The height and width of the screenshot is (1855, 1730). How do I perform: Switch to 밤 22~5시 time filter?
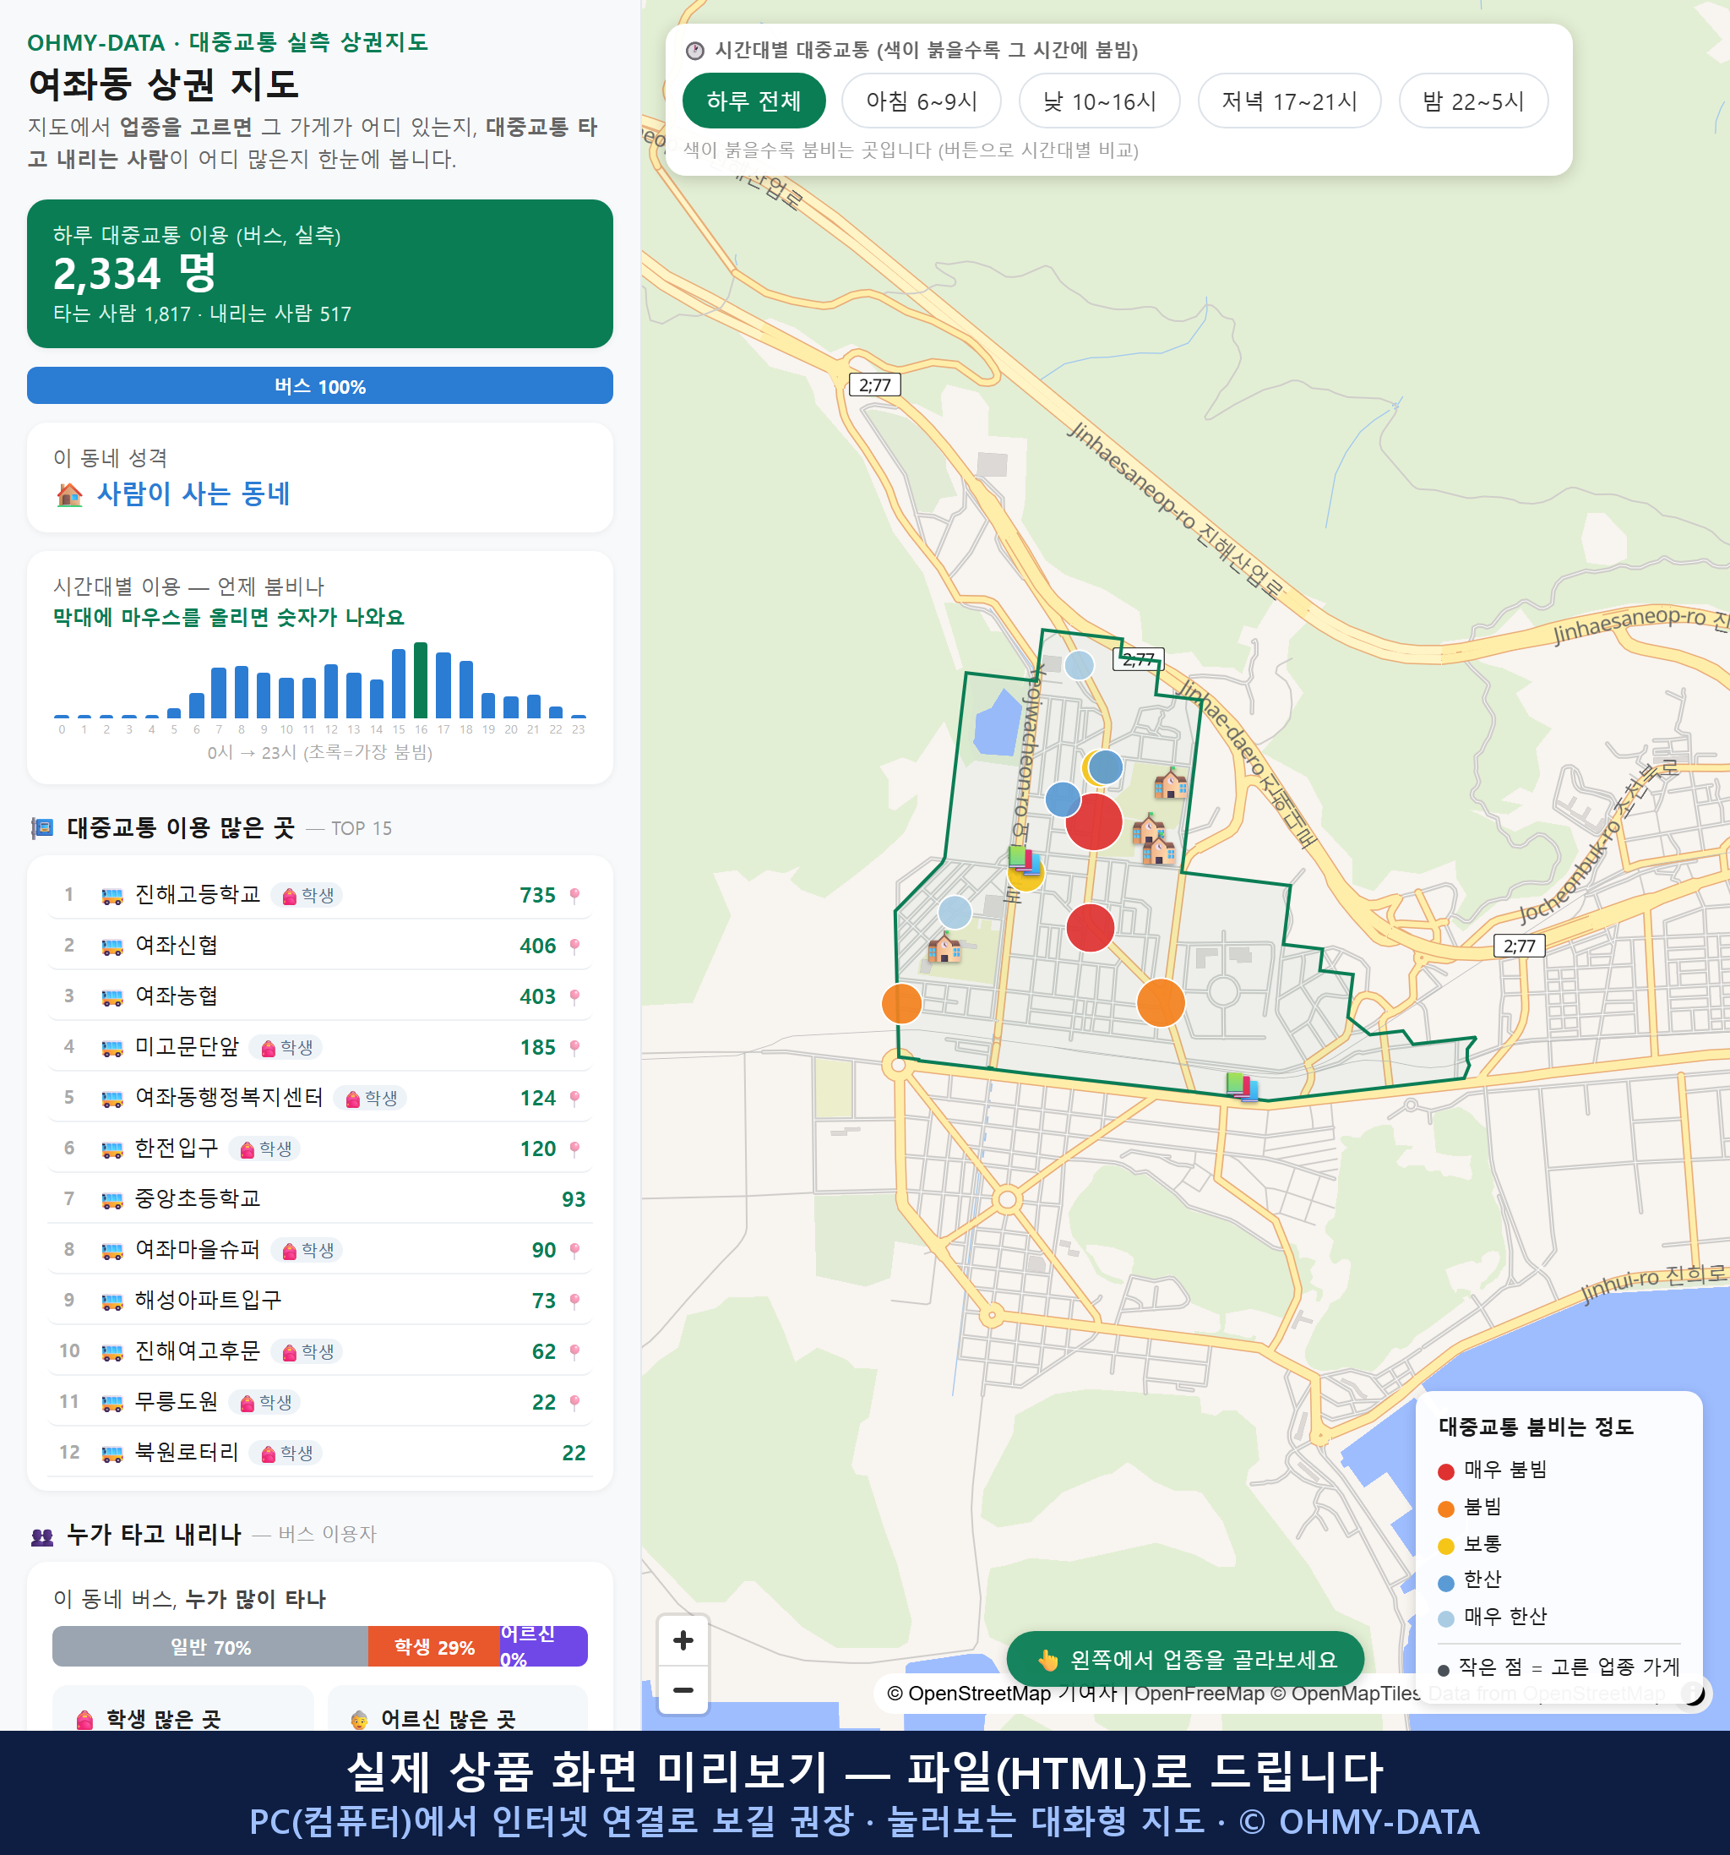pyautogui.click(x=1472, y=101)
